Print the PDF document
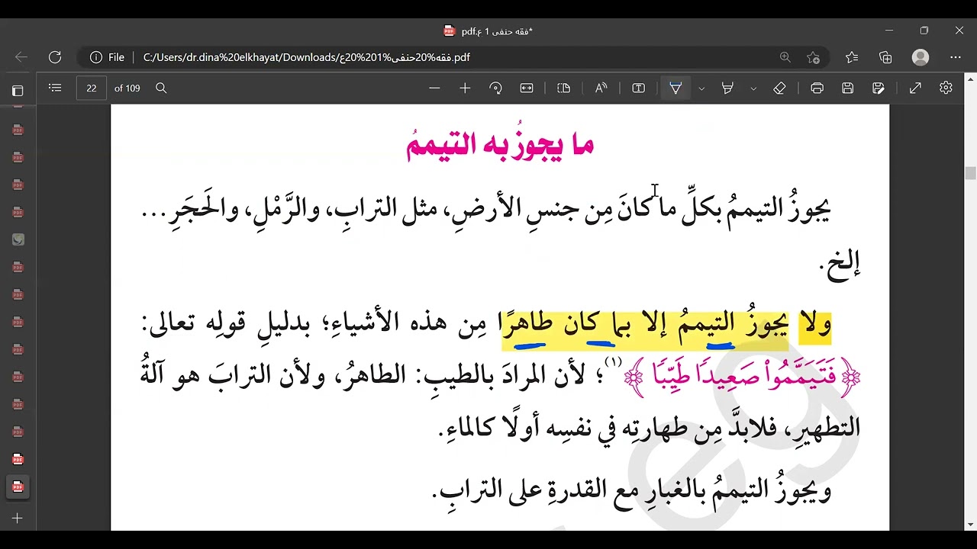 pos(817,88)
